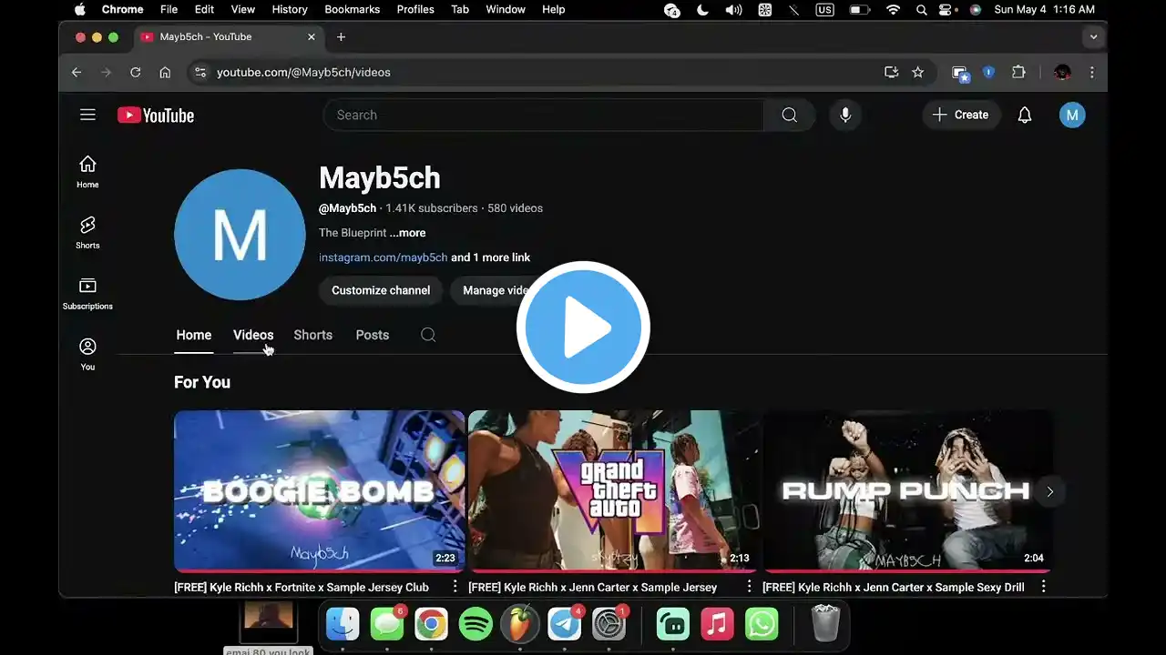
Task: Open the History menu
Action: [x=290, y=9]
